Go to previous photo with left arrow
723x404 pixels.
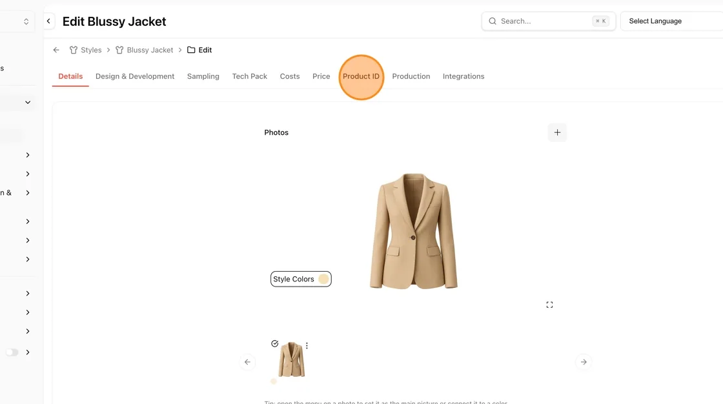247,362
